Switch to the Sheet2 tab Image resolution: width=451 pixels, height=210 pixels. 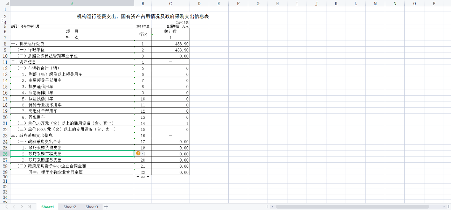click(x=70, y=207)
